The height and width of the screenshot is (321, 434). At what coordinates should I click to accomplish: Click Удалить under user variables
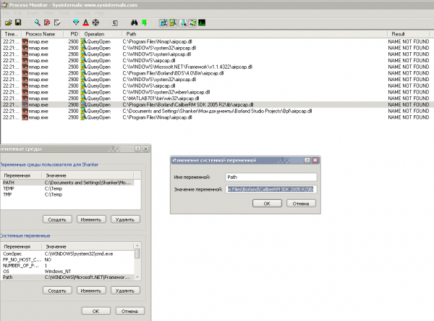pos(125,220)
